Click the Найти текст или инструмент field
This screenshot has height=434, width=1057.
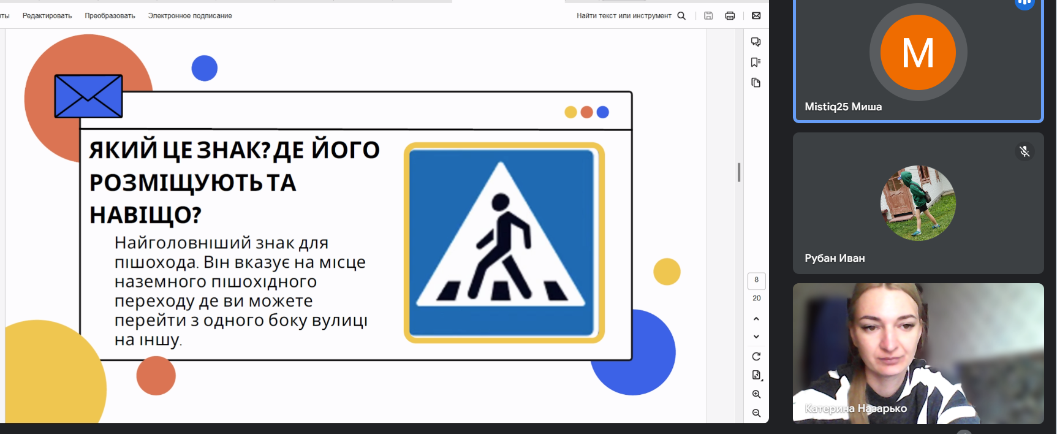623,16
